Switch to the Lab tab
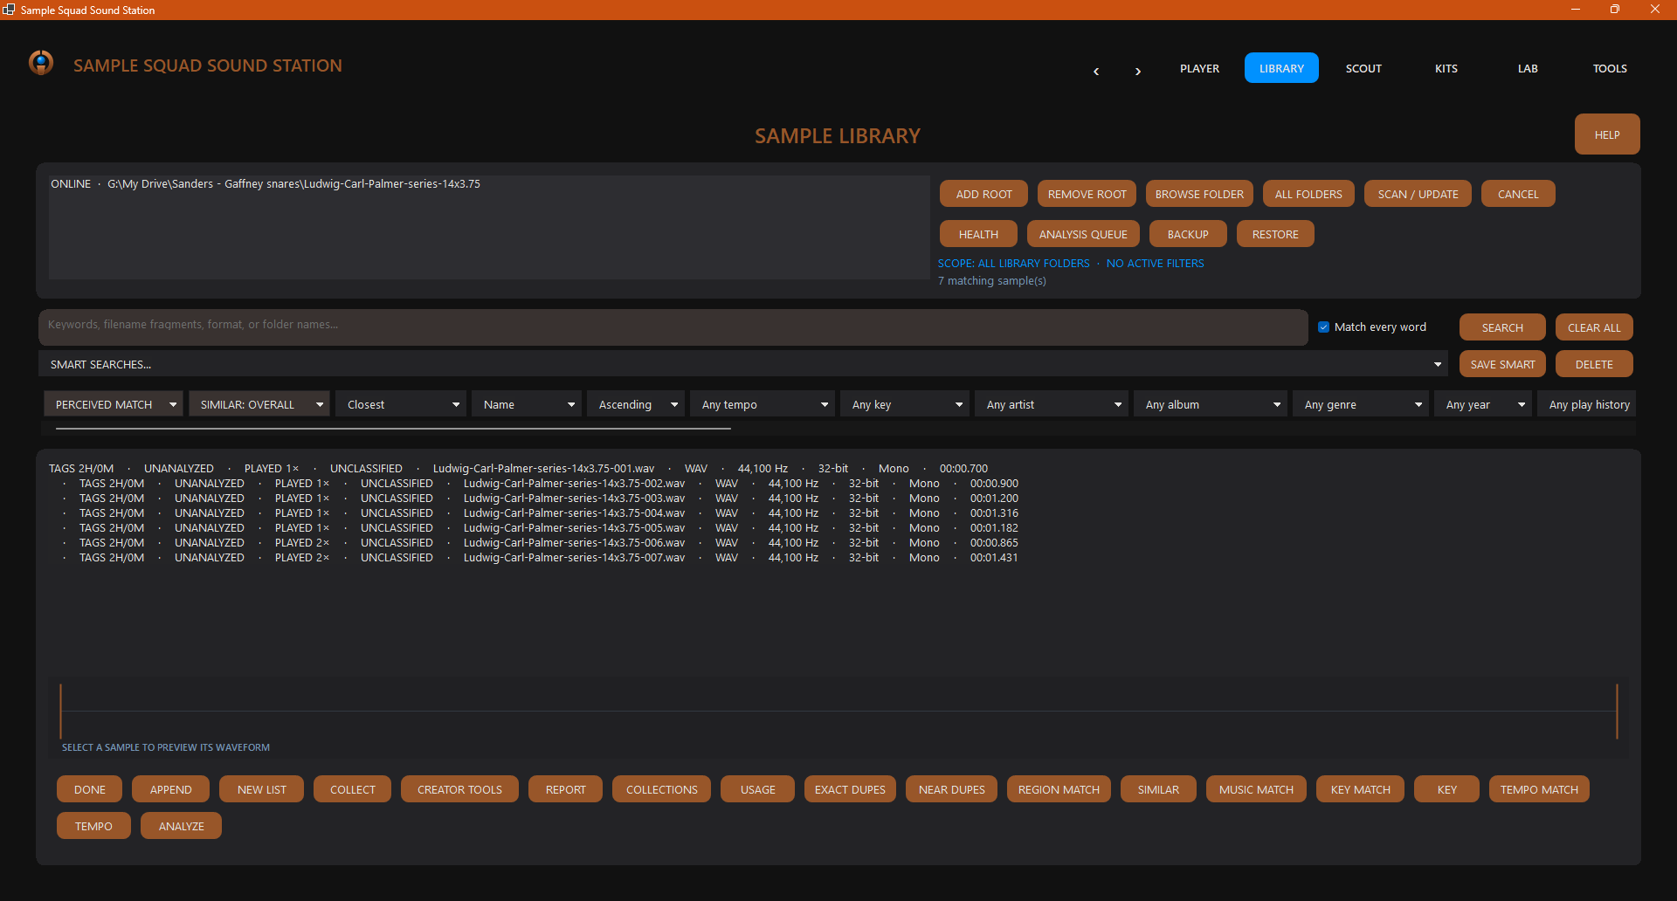 1528,68
